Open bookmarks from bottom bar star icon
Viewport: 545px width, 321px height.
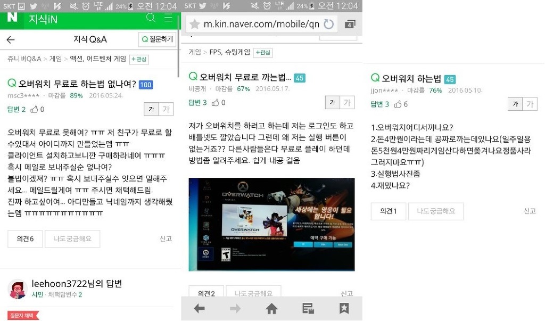point(344,308)
